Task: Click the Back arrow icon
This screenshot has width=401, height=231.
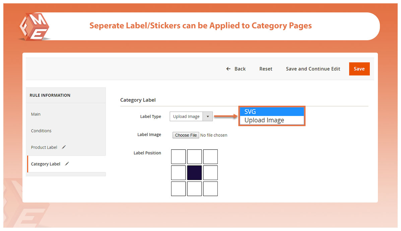Action: [228, 69]
